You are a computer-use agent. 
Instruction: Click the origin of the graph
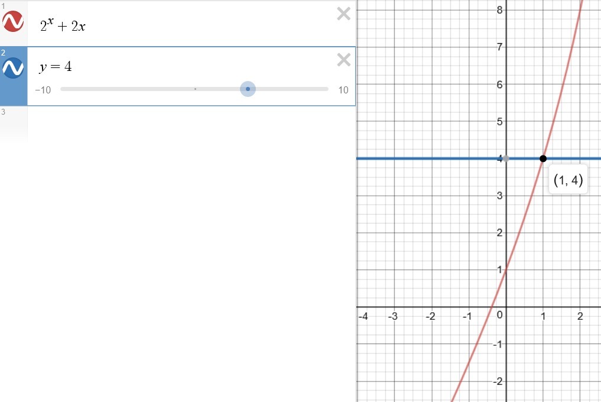point(506,307)
